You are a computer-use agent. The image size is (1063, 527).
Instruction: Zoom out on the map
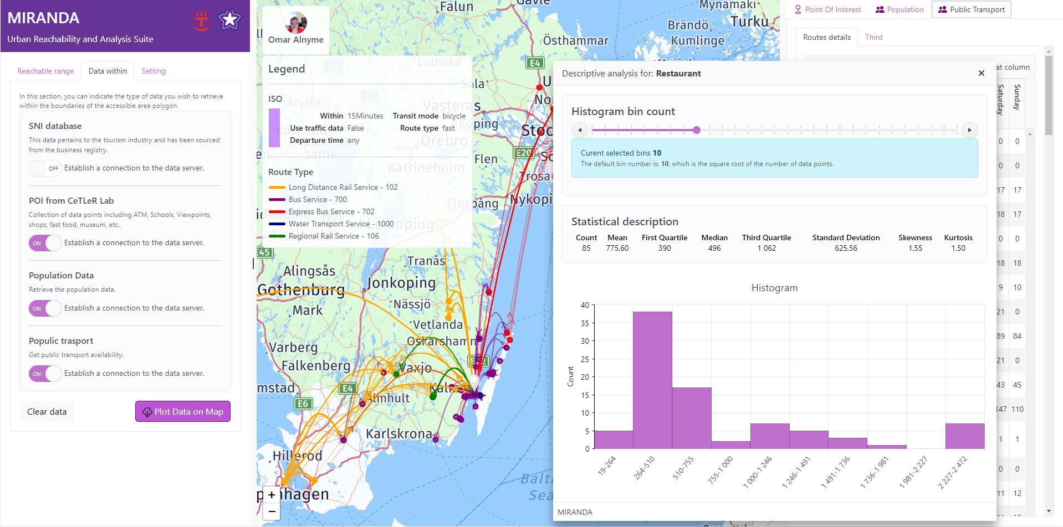click(272, 512)
